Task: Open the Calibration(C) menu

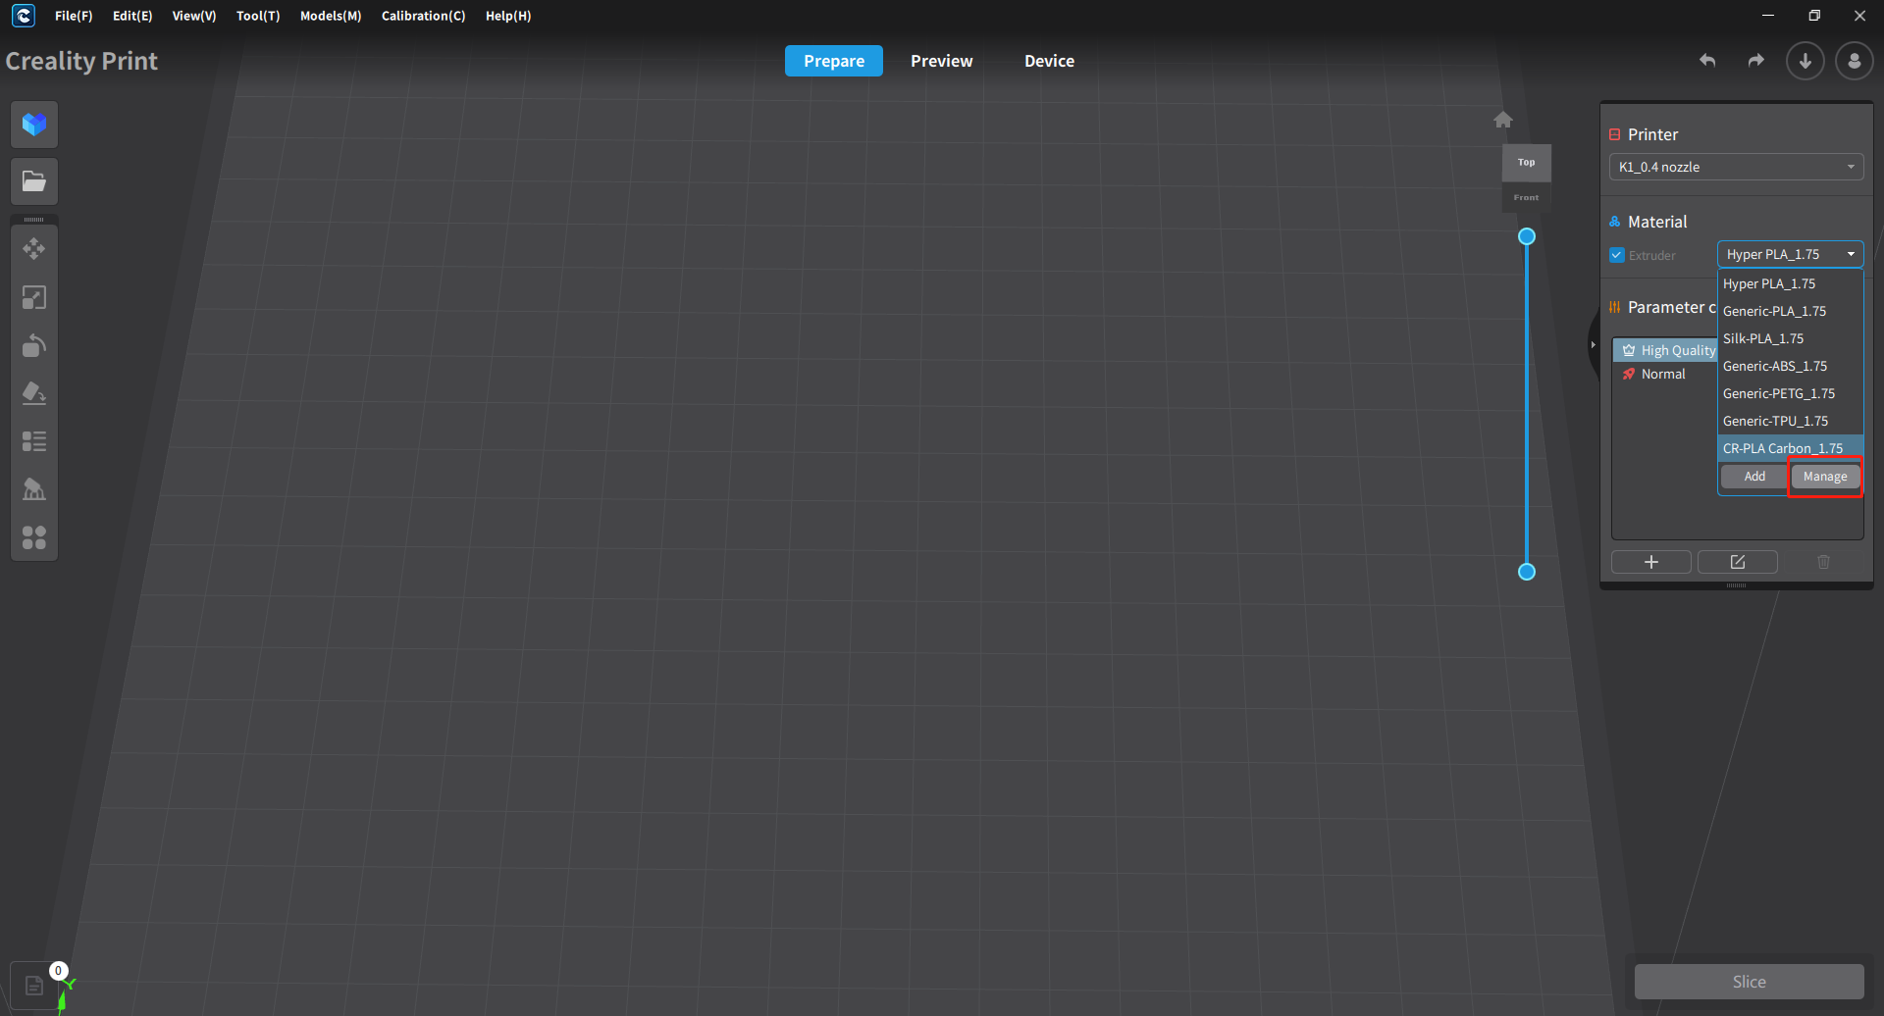Action: (x=424, y=16)
